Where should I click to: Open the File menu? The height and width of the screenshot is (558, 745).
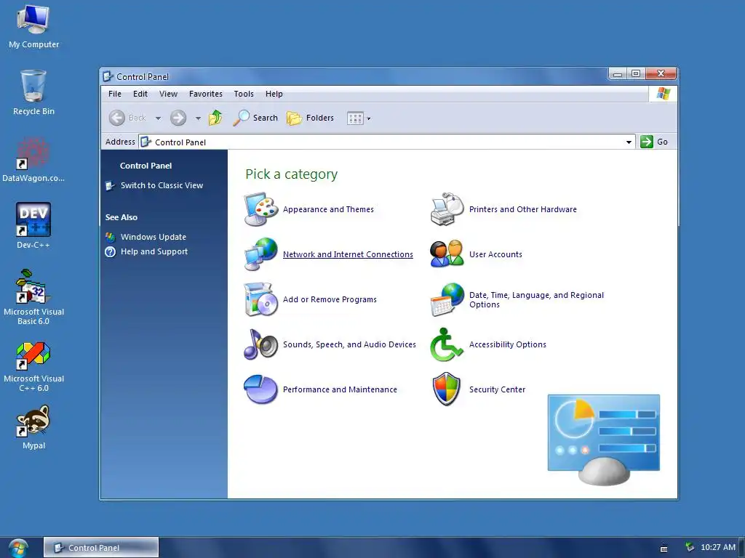[115, 94]
